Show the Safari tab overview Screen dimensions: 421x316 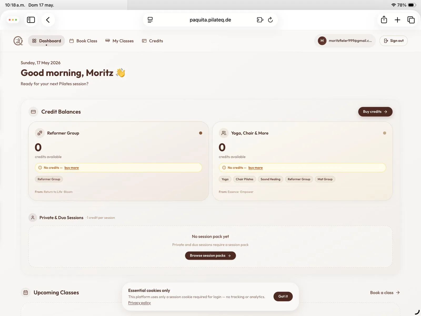[x=411, y=20]
